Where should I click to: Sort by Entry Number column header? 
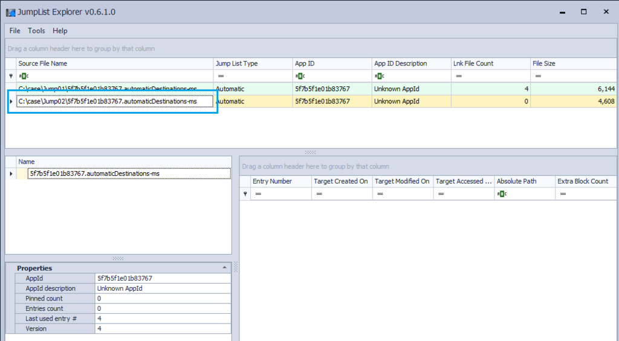280,181
